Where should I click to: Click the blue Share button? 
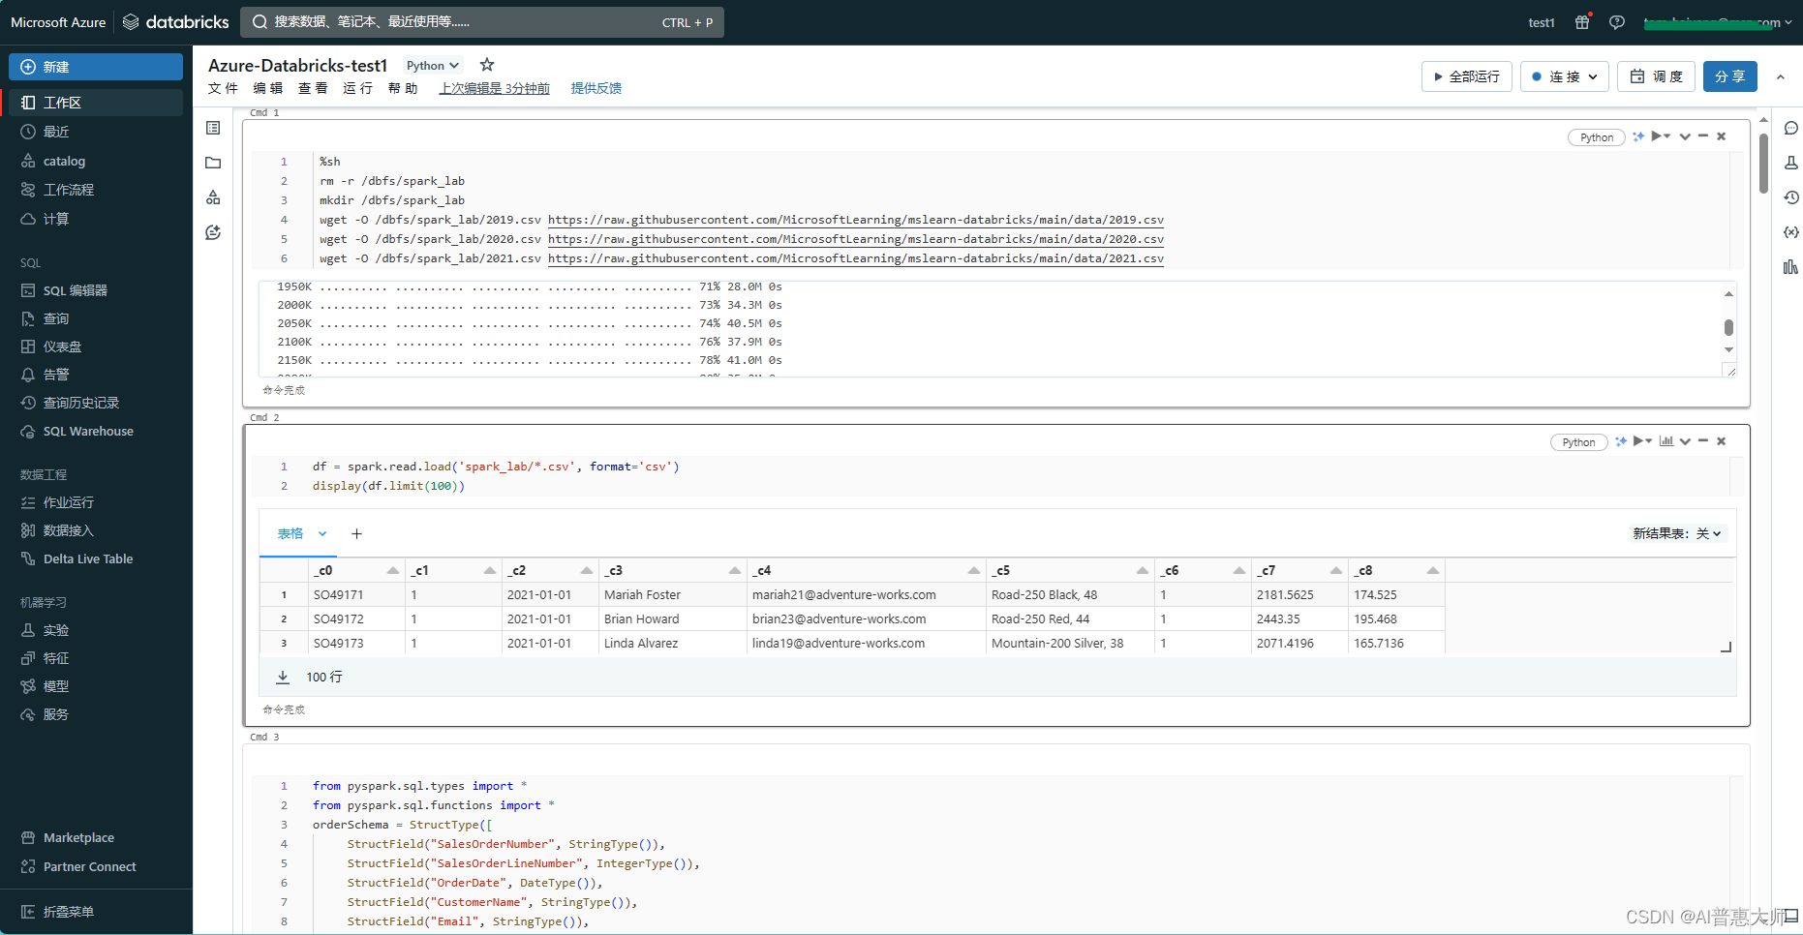[1729, 76]
